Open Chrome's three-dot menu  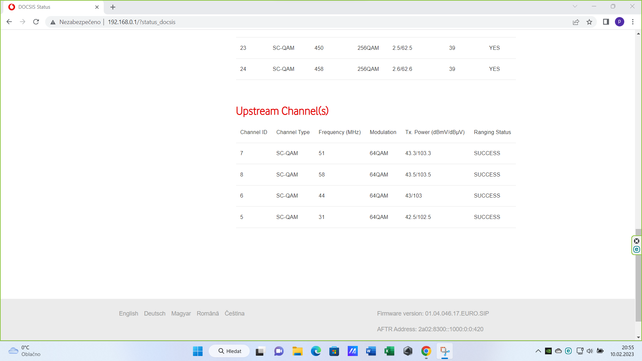633,22
